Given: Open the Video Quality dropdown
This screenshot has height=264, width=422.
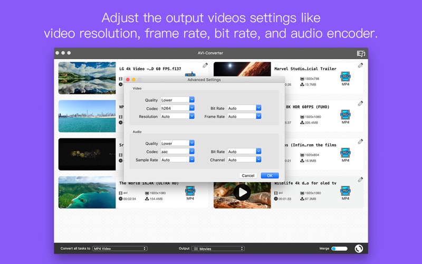Looking at the screenshot, I should 177,100.
